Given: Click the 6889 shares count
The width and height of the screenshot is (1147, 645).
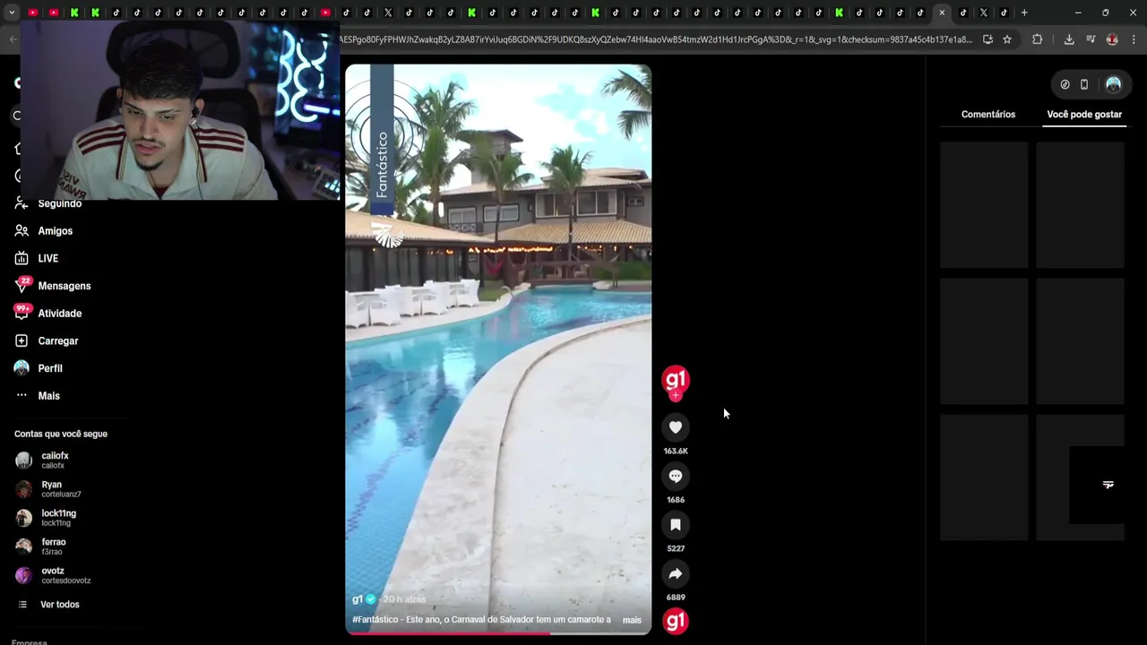Looking at the screenshot, I should pyautogui.click(x=676, y=598).
